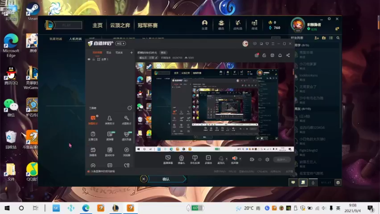Screen dimensions: 380x214
Task: Click the shirt skin icon in 直播伴侣 title bar
Action: 267,44
